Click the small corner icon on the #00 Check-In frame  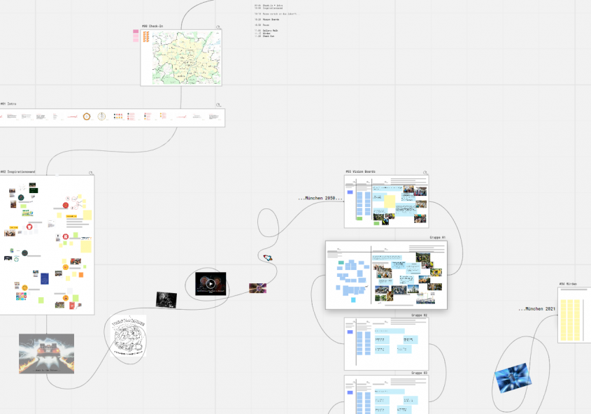218,27
